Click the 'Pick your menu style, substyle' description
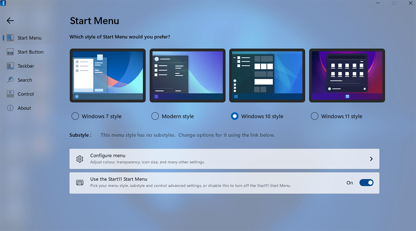This screenshot has height=231, width=416. pyautogui.click(x=190, y=185)
